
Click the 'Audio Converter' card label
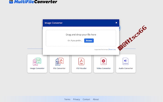point(126,68)
